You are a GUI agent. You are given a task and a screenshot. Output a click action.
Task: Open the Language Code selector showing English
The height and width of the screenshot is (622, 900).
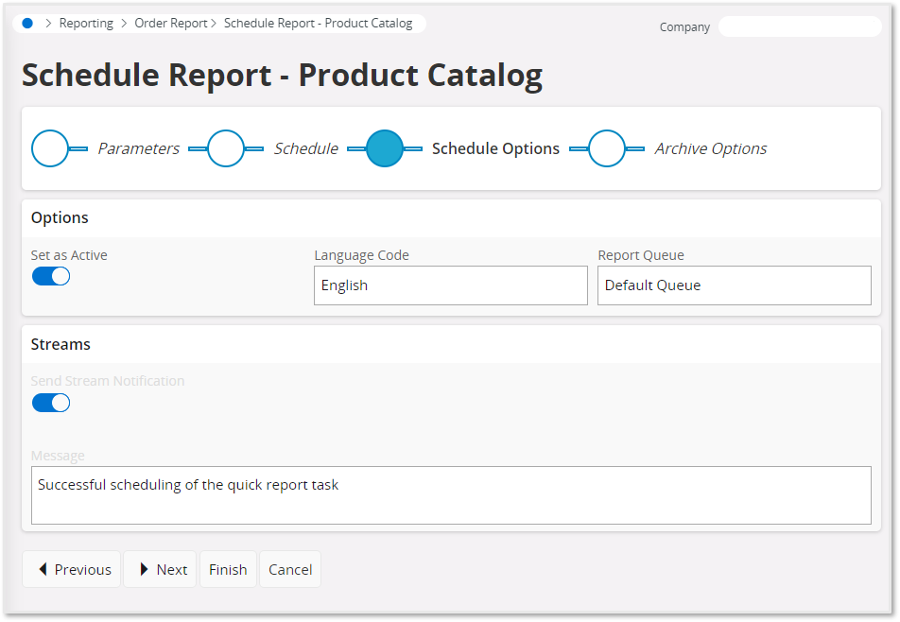tap(450, 285)
